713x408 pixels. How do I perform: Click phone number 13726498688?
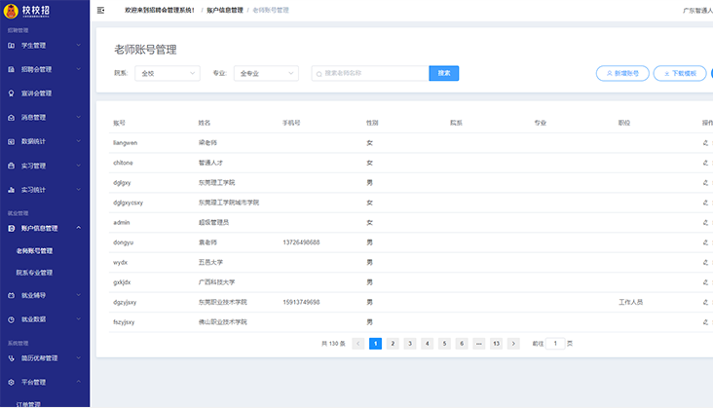(301, 242)
